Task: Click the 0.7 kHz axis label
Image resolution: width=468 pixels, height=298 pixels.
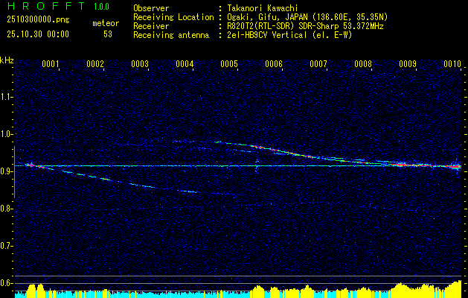Action: tap(6, 246)
